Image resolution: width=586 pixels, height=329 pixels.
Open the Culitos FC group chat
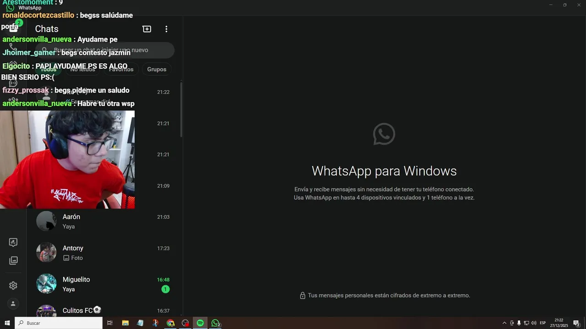click(x=105, y=310)
